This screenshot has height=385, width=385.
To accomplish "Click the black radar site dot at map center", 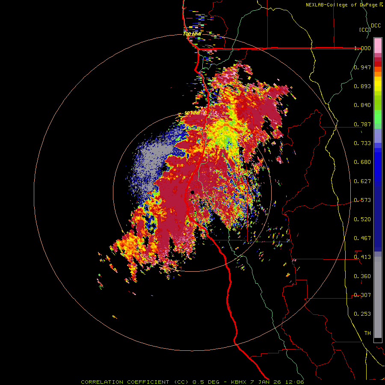I will (192, 192).
